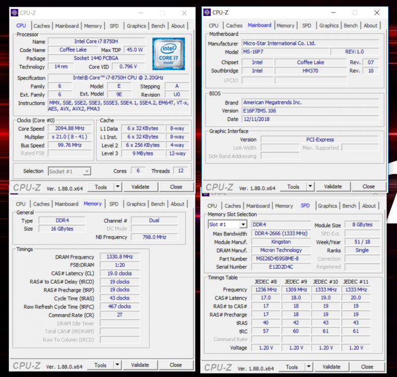Click the Close button in the Processor window
The image size is (397, 377).
(x=176, y=187)
